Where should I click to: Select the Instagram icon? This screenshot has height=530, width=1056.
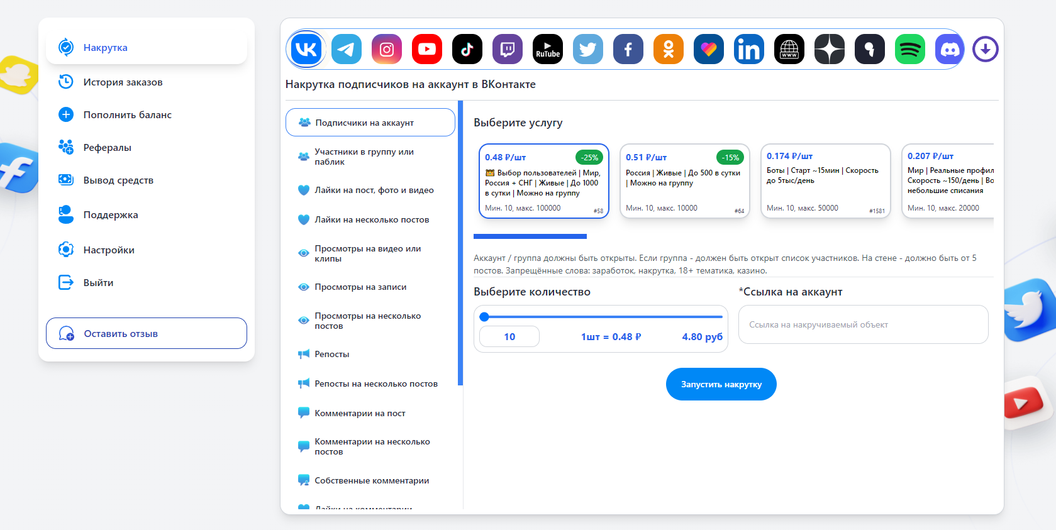387,49
